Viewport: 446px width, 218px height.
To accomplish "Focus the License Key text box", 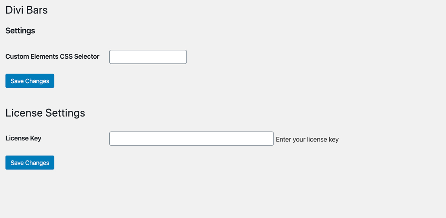I will click(191, 139).
